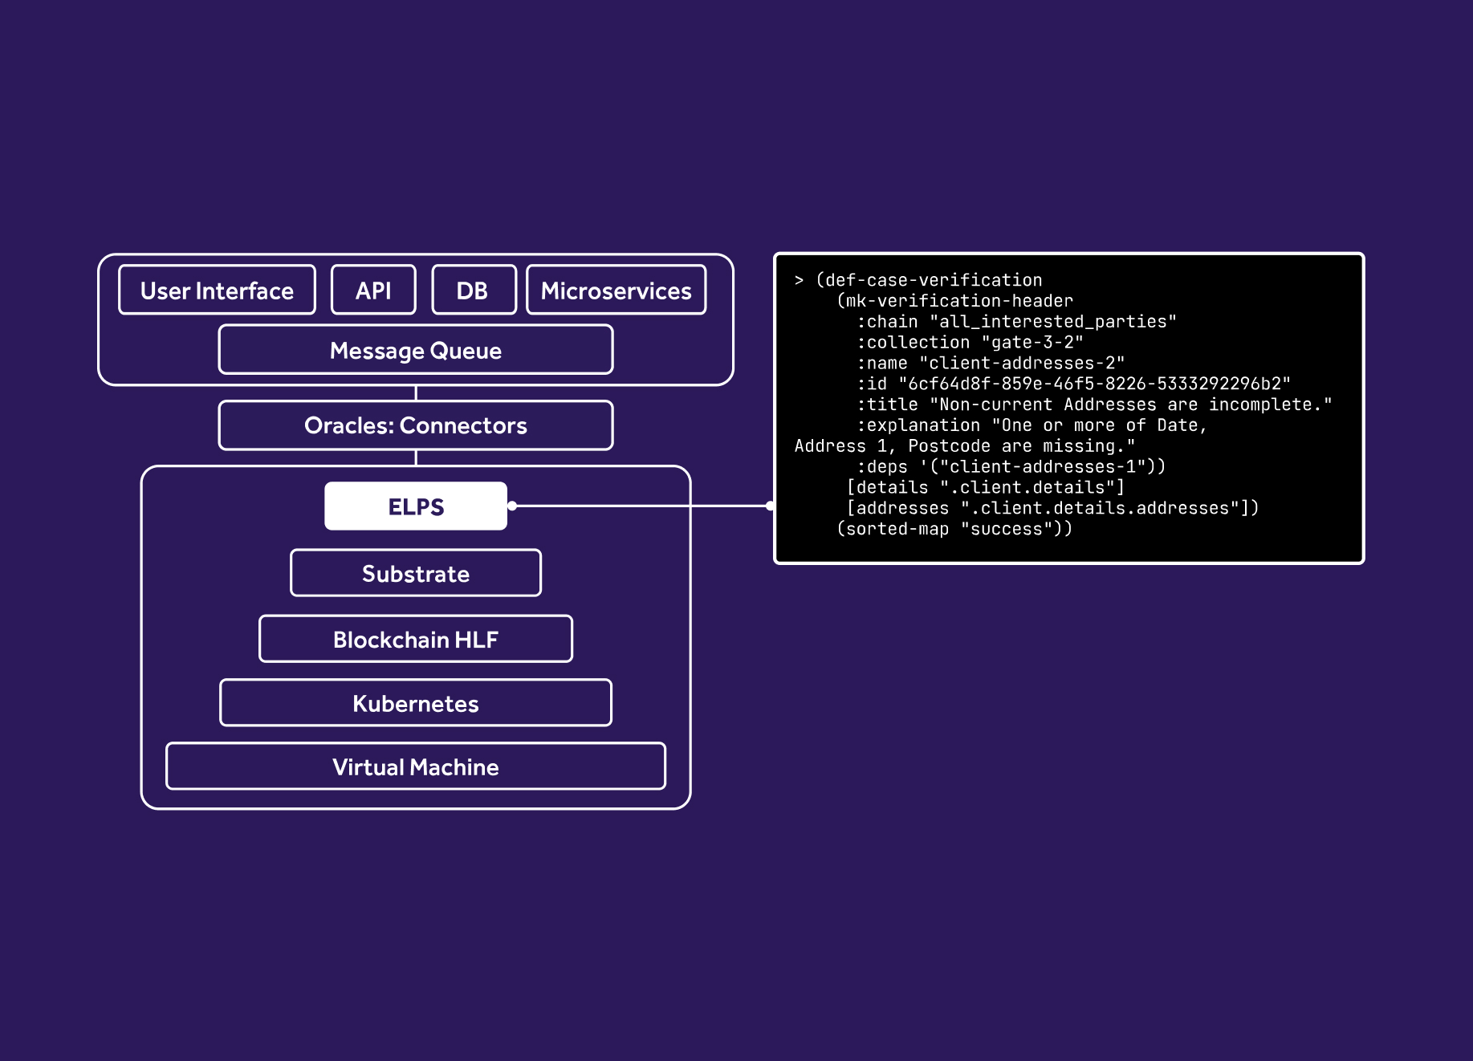Click the Blockchain HLF block
1473x1061 pixels.
coord(416,639)
